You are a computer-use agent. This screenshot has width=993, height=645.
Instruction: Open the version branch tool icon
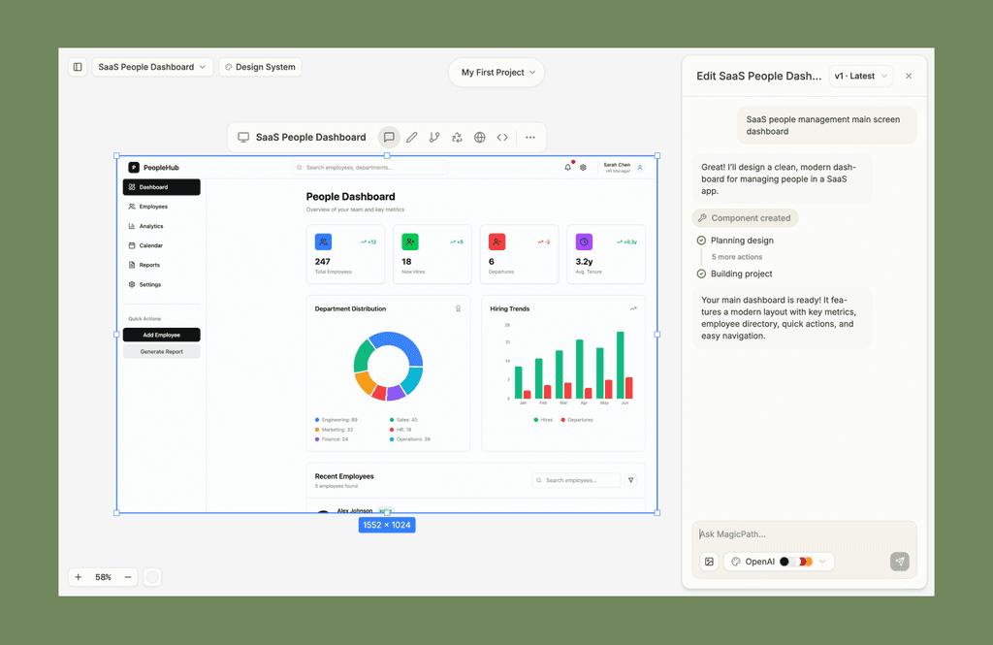(x=433, y=137)
